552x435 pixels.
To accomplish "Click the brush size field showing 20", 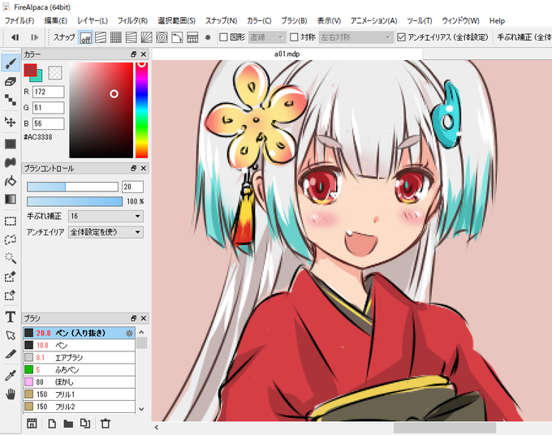I will (x=132, y=187).
